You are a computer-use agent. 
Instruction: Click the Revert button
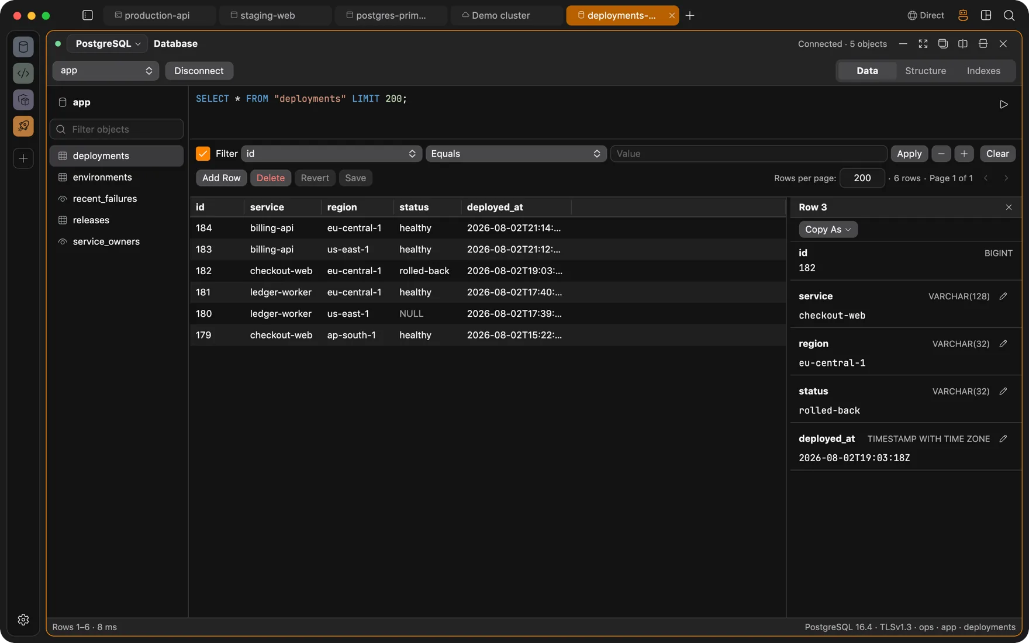[x=315, y=178]
